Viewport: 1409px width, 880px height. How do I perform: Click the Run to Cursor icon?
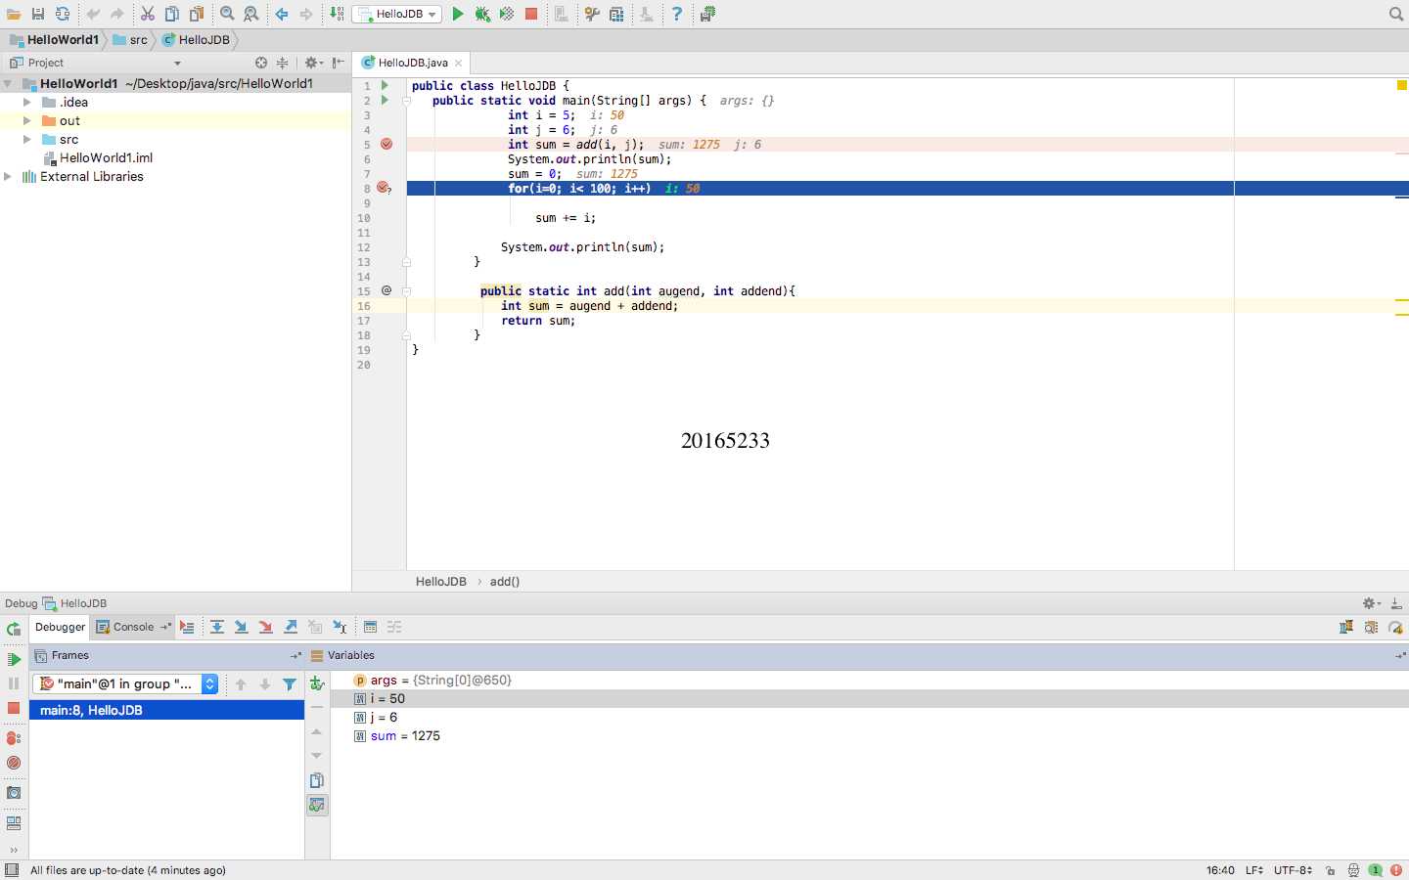340,627
